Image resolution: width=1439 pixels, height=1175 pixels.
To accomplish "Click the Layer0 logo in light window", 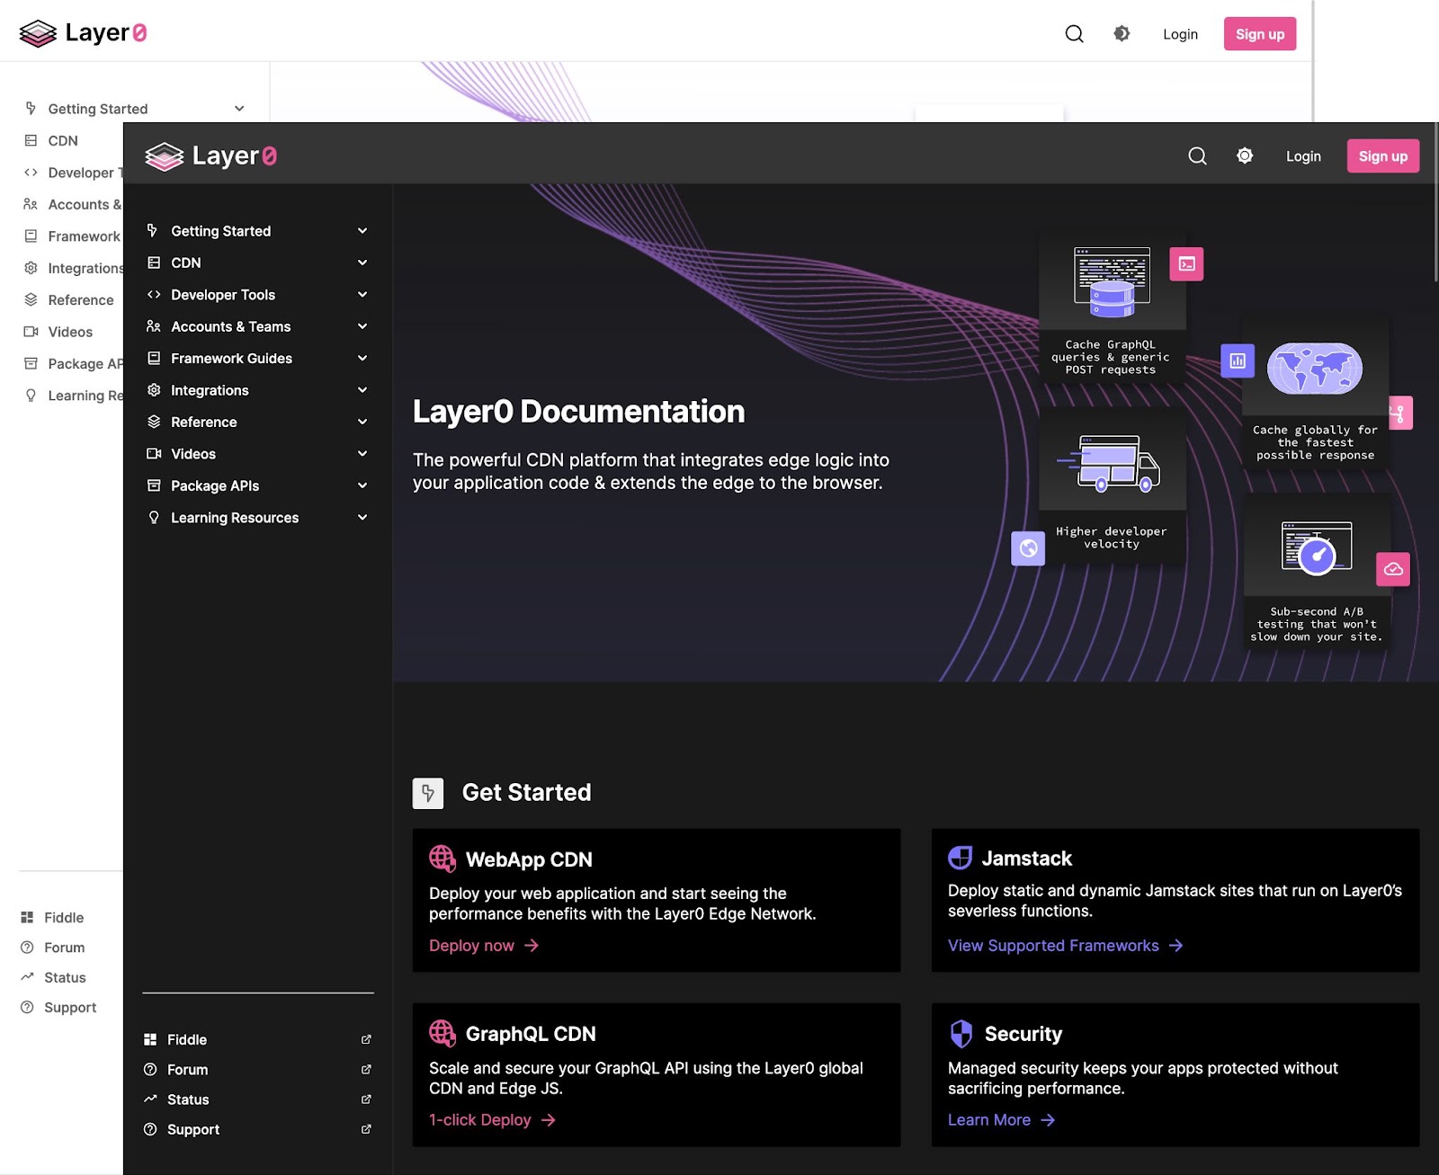I will [83, 33].
